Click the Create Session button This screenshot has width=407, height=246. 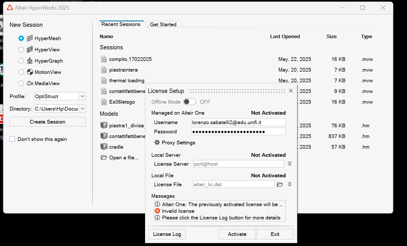tap(48, 122)
